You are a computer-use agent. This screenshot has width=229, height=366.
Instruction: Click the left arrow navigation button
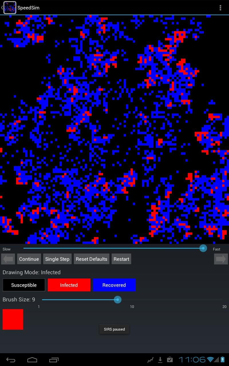[8, 259]
